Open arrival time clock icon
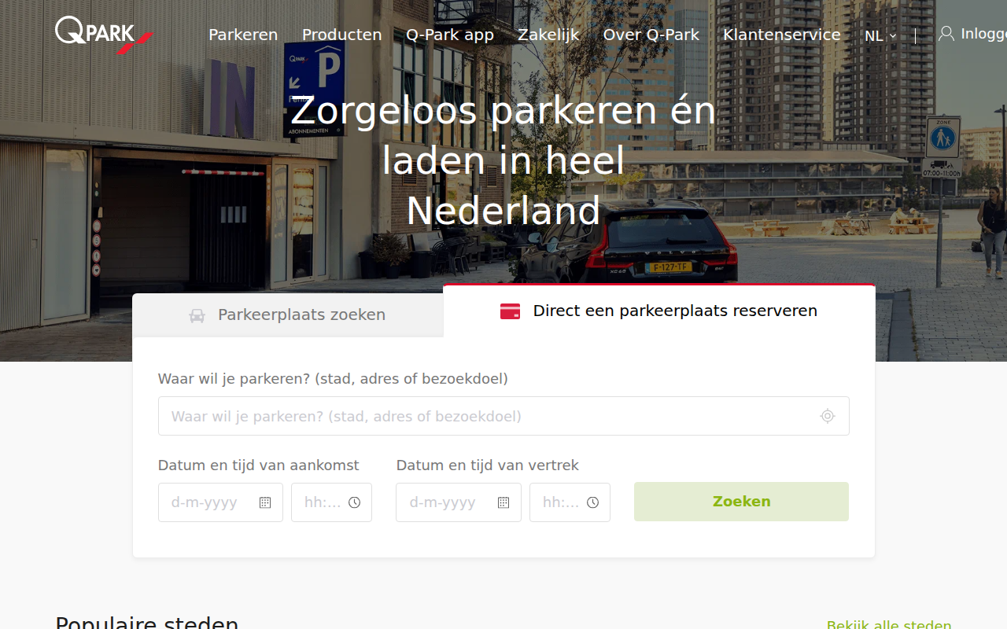Viewport: 1007px width, 629px height. coord(354,502)
